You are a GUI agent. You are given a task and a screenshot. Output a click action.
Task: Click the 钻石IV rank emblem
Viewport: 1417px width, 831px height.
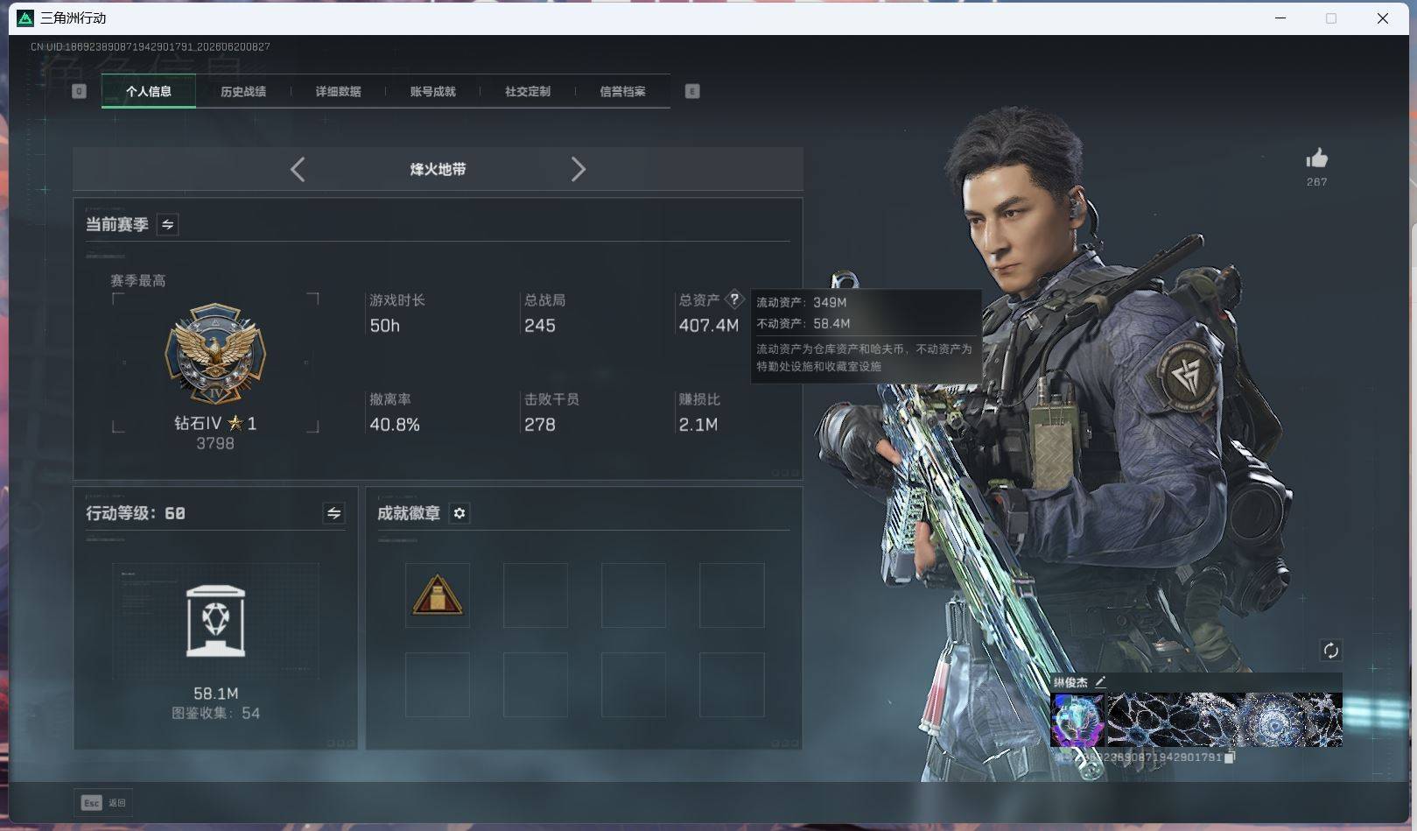[x=214, y=355]
